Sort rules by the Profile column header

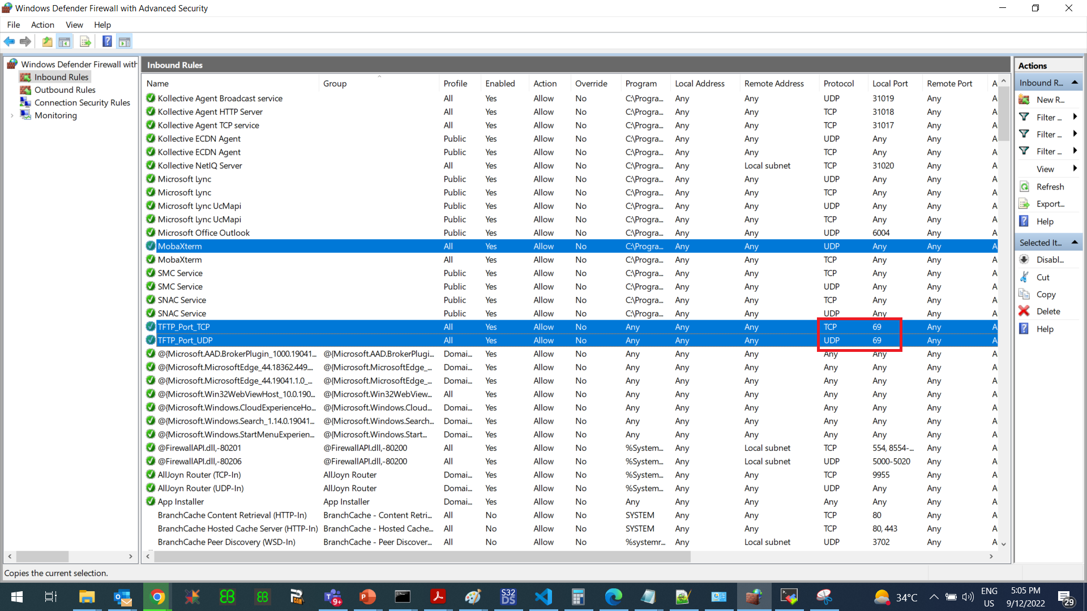pyautogui.click(x=459, y=83)
